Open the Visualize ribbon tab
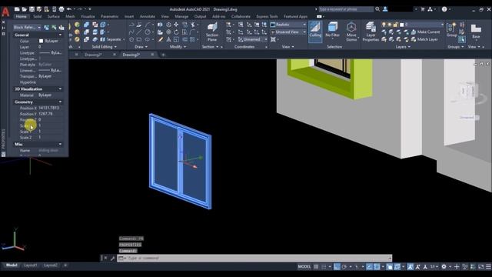This screenshot has width=492, height=277. (88, 16)
